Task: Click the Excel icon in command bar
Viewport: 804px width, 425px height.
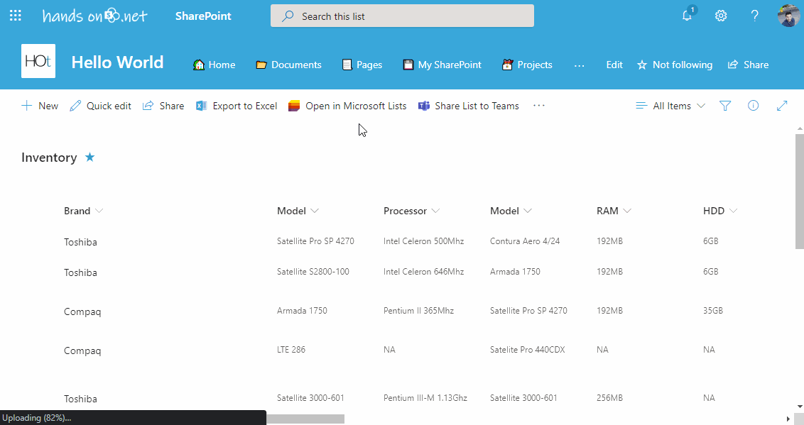Action: pyautogui.click(x=202, y=106)
